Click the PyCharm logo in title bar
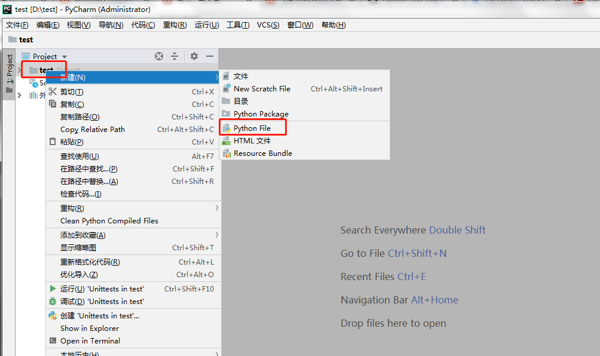The height and width of the screenshot is (356, 600). pyautogui.click(x=7, y=9)
